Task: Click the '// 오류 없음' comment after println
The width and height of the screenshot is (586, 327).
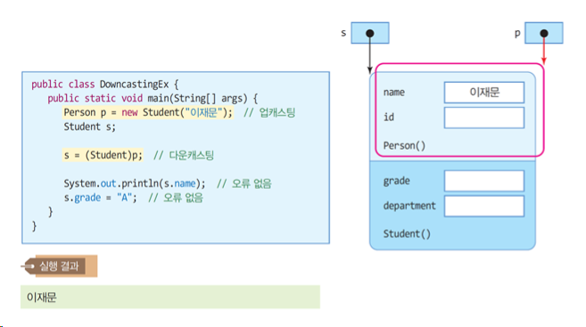Action: point(244,184)
